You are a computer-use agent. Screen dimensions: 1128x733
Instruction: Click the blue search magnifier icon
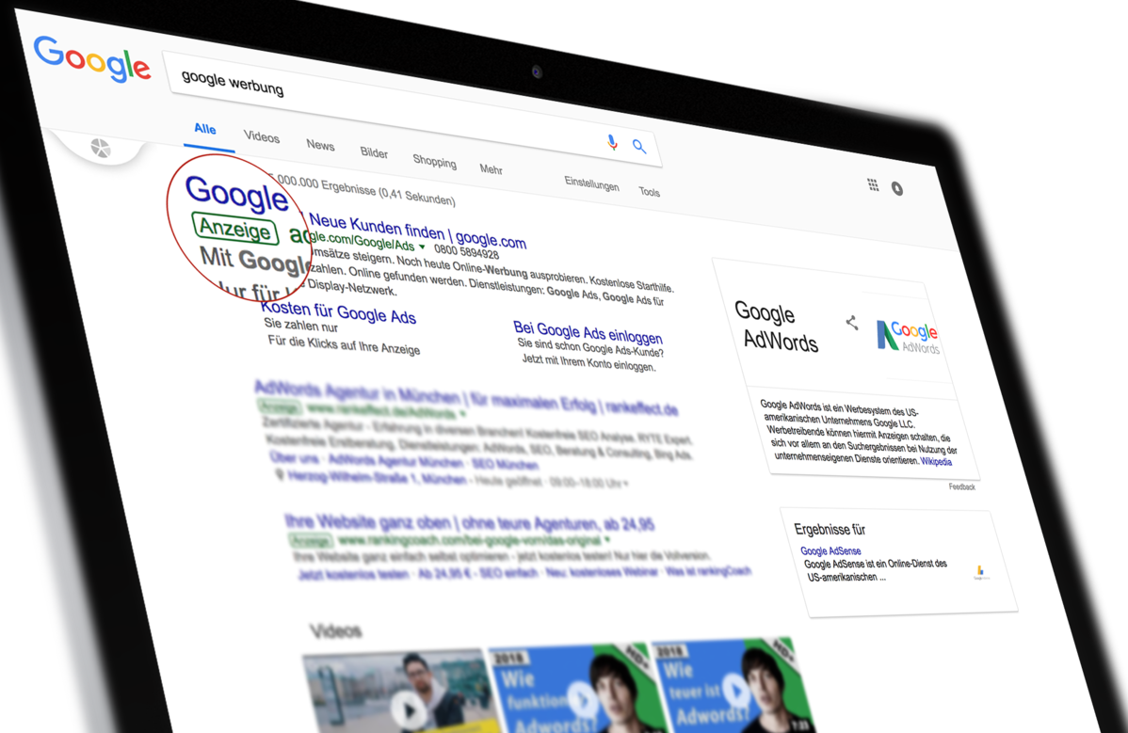(638, 146)
